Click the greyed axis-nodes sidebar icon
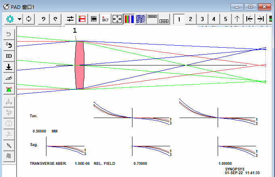Screen dimensions: 275x177 click(x=9, y=102)
